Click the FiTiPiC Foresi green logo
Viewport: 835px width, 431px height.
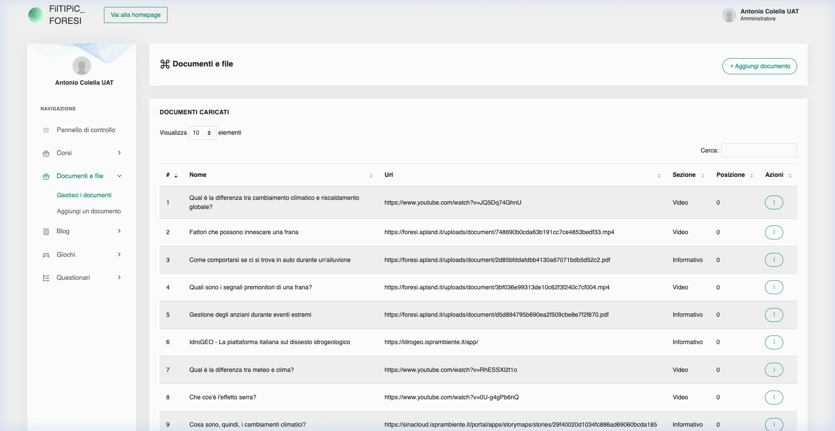click(x=36, y=15)
